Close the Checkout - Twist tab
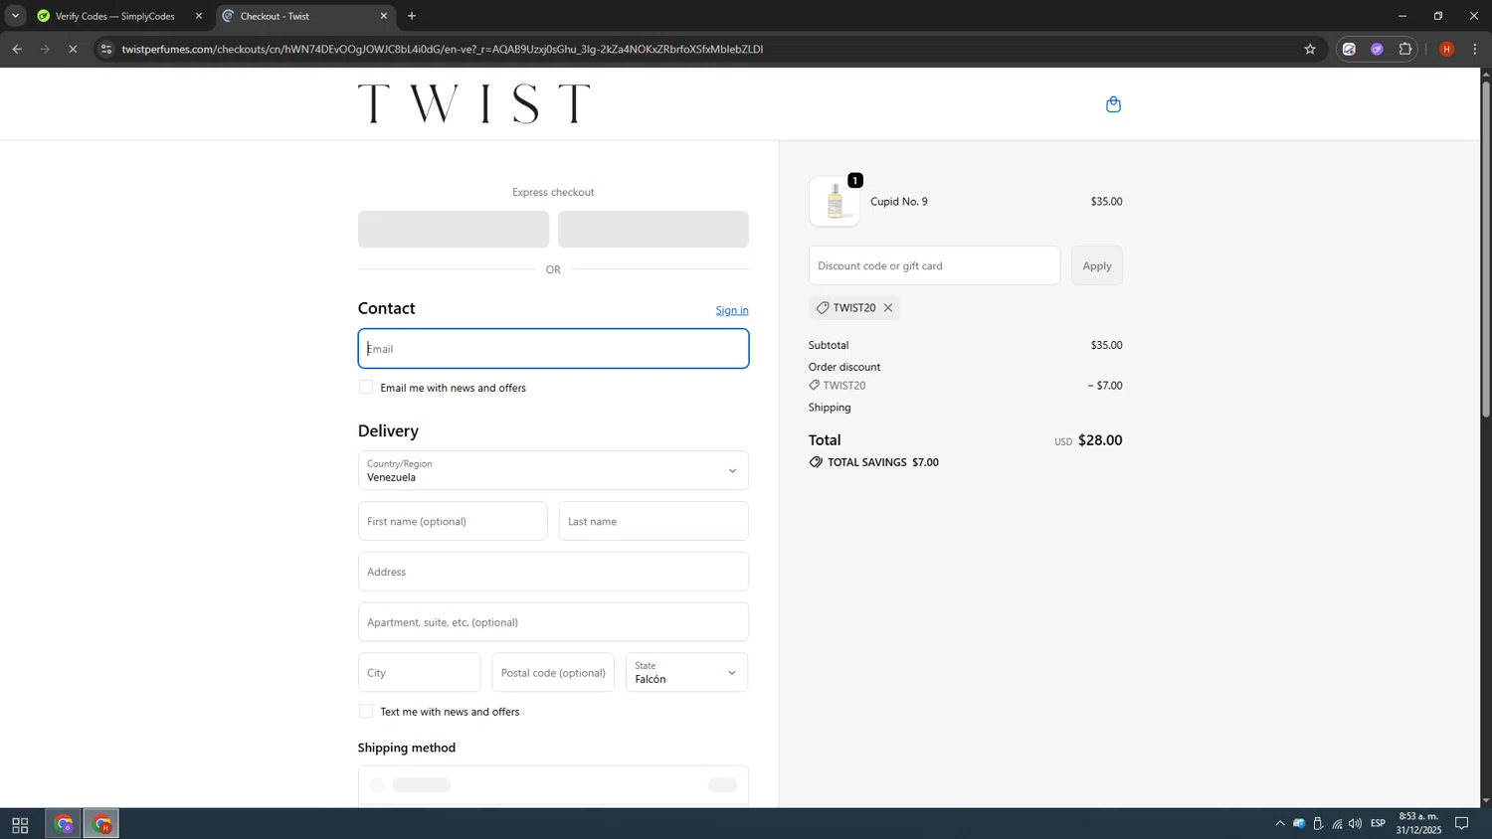 (x=384, y=16)
